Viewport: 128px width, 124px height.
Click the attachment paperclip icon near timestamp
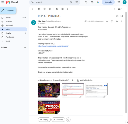click(86, 21)
